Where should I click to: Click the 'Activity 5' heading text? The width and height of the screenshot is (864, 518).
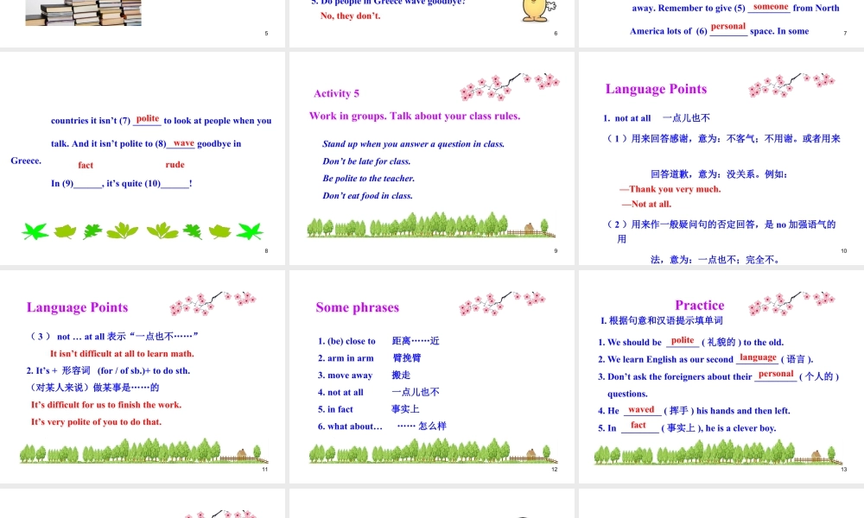pos(336,93)
